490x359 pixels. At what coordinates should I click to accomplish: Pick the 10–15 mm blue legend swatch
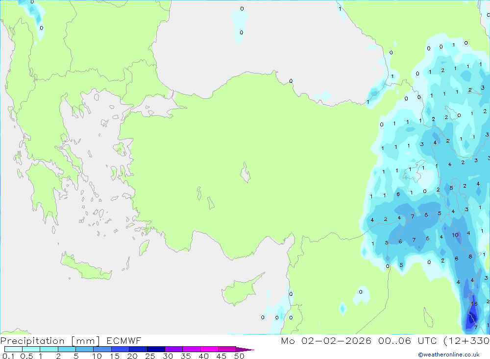102,349
